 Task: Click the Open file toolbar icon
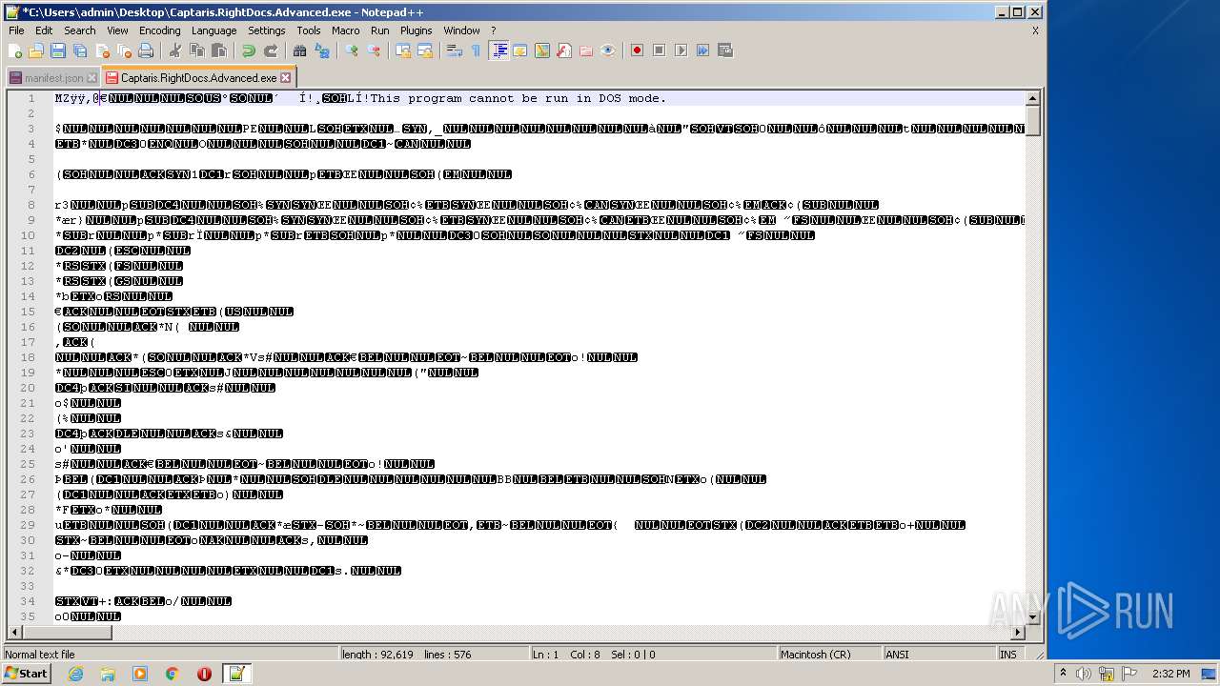[x=36, y=50]
